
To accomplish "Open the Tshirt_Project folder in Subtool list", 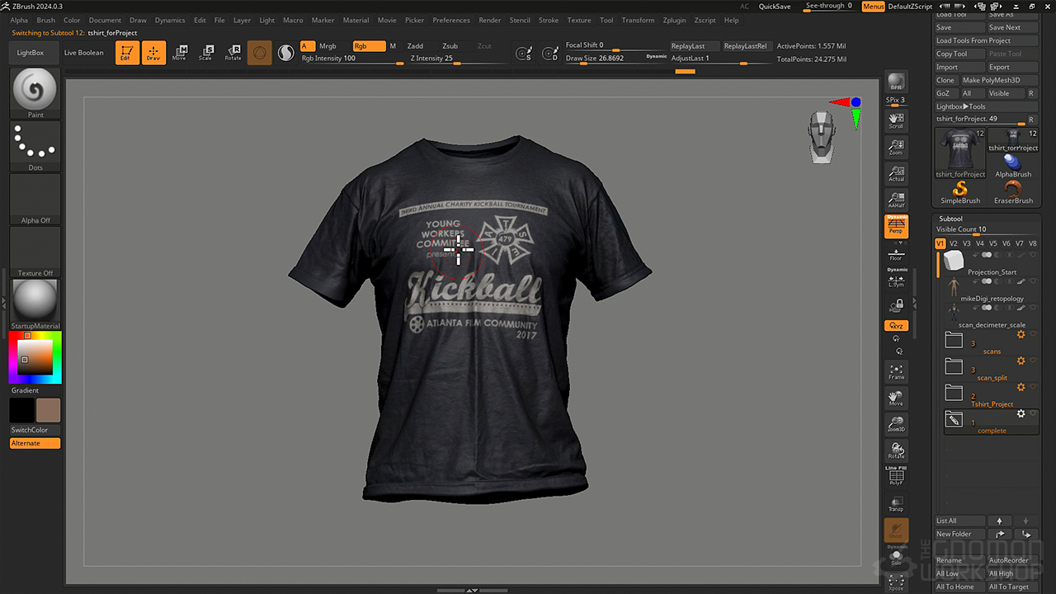I will 955,393.
